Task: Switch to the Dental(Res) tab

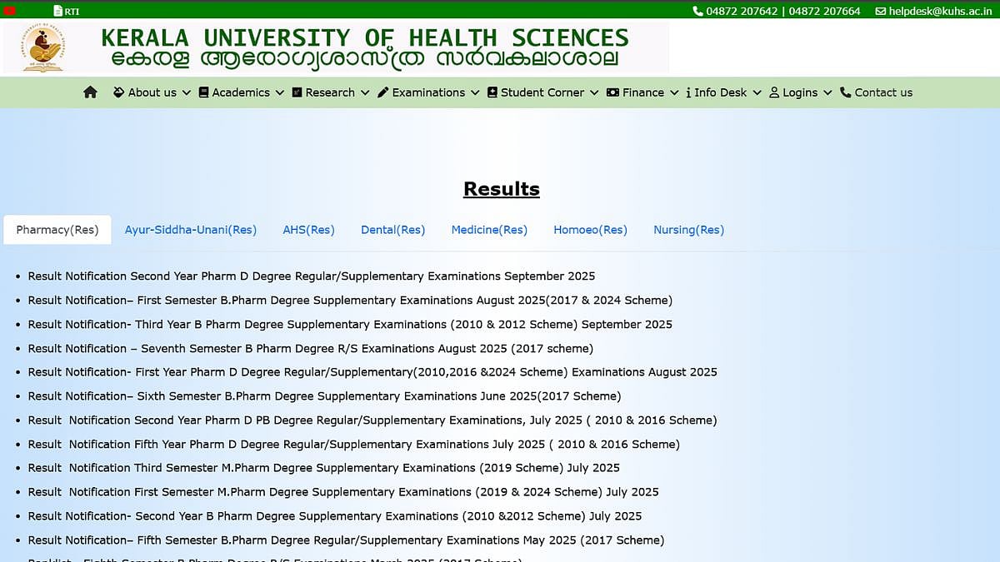Action: click(392, 229)
